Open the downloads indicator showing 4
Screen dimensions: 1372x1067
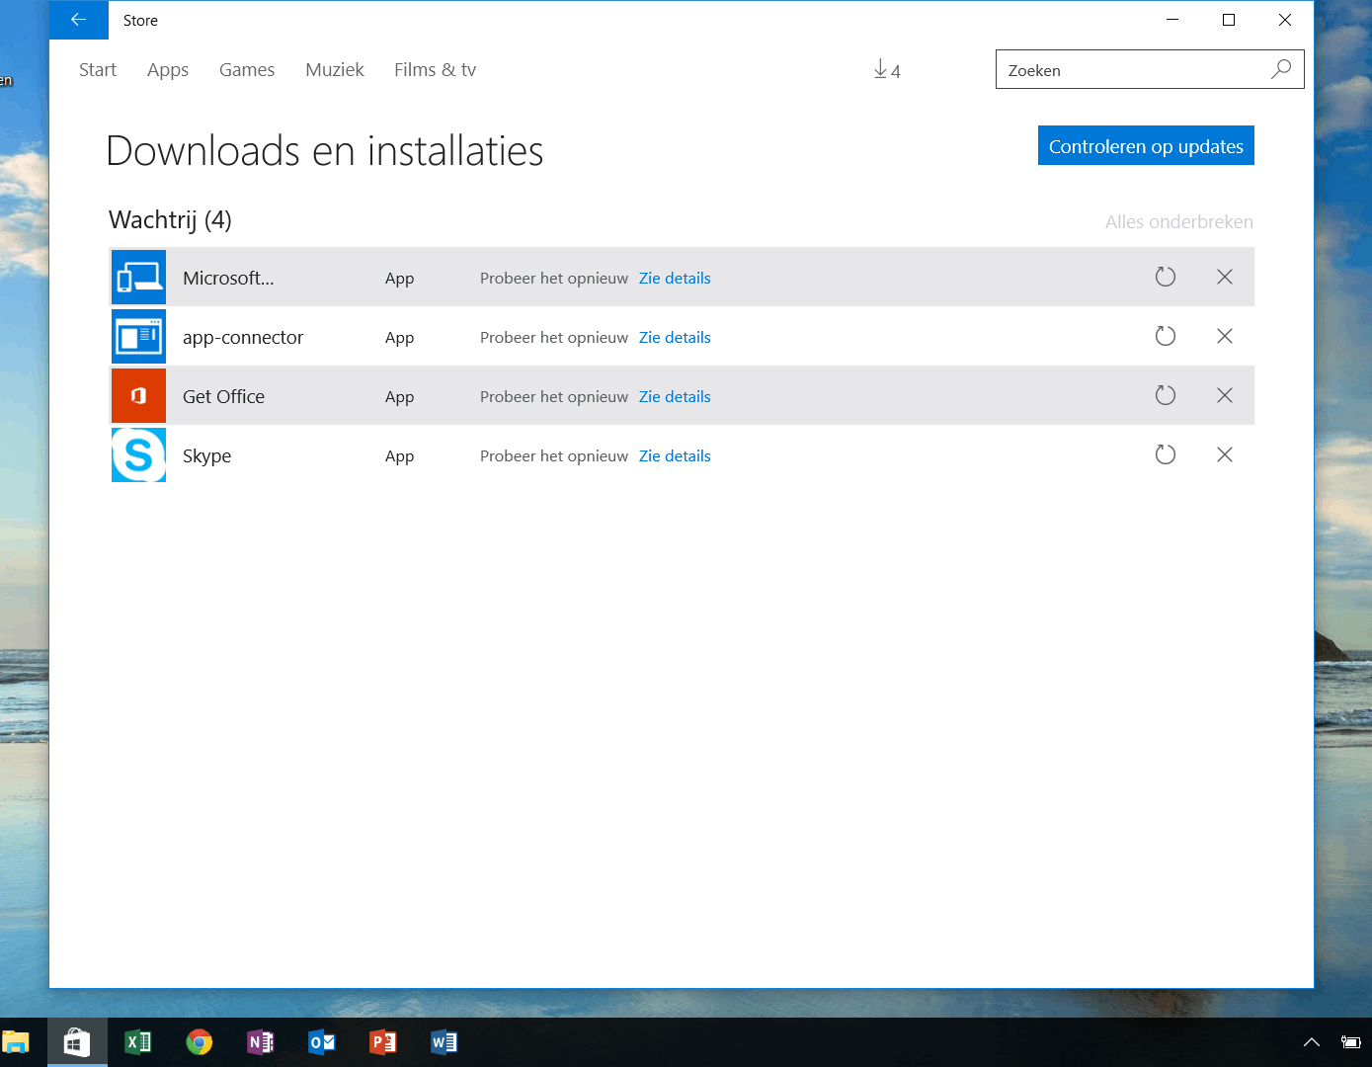[x=887, y=70]
